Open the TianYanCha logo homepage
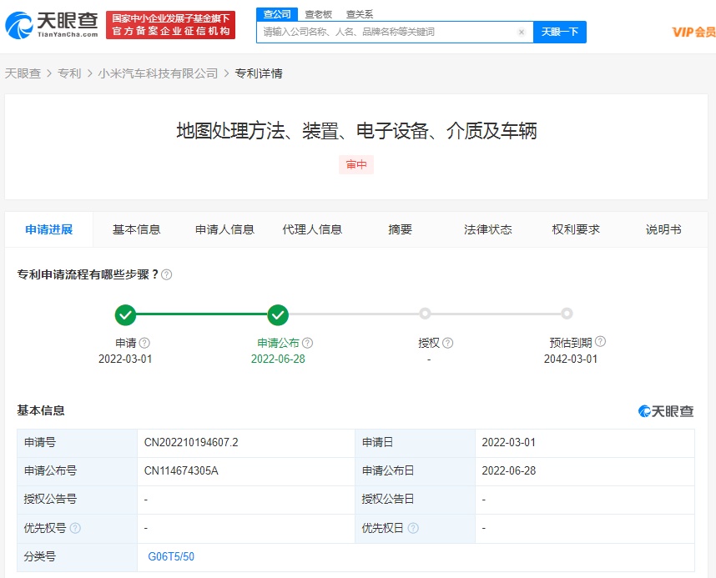The width and height of the screenshot is (716, 578). (x=52, y=25)
